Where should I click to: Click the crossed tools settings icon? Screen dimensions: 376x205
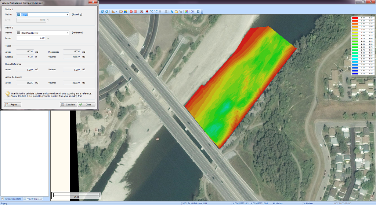click(x=141, y=11)
